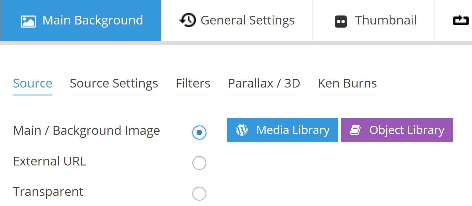Click the loop arrow icon after Thumbnail tab
This screenshot has width=472, height=206.
460,20
